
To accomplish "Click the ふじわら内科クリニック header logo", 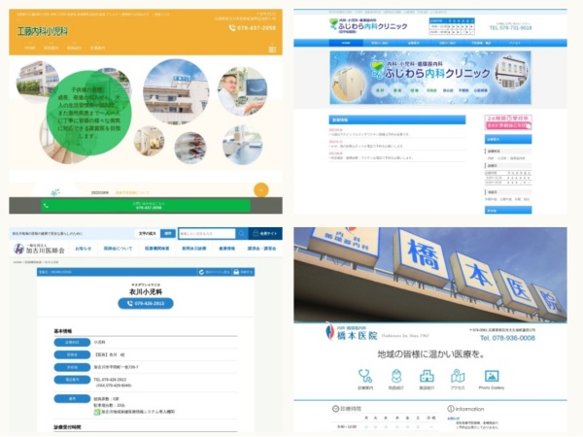I will [367, 26].
